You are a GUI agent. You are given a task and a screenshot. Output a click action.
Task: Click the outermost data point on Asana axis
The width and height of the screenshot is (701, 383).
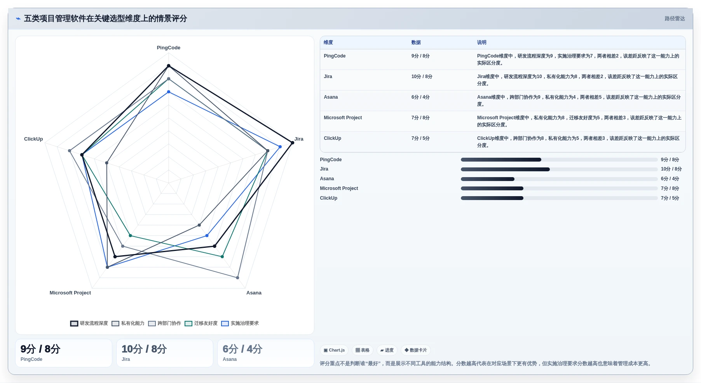coord(237,278)
